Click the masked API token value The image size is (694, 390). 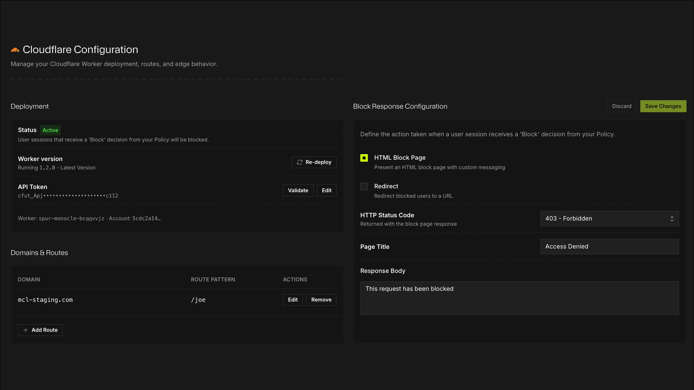point(68,196)
